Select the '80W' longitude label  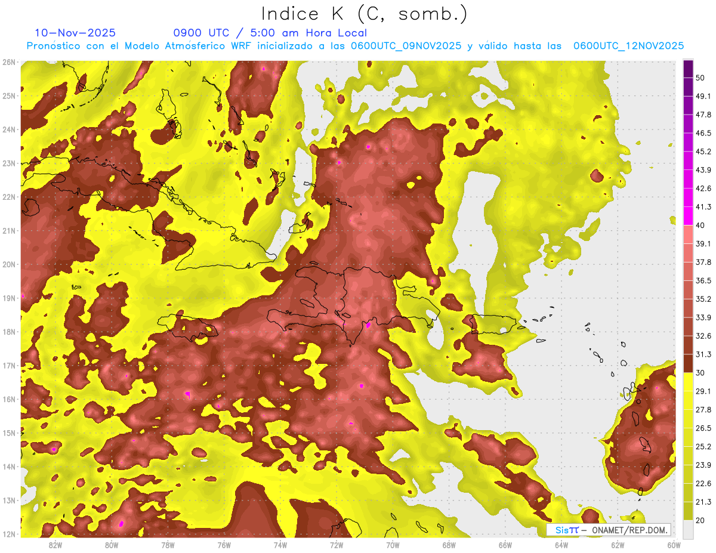tap(111, 544)
